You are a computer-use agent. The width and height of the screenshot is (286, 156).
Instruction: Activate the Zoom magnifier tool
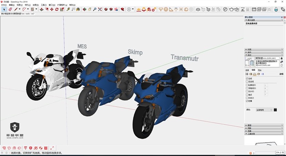pyautogui.click(x=95, y=9)
